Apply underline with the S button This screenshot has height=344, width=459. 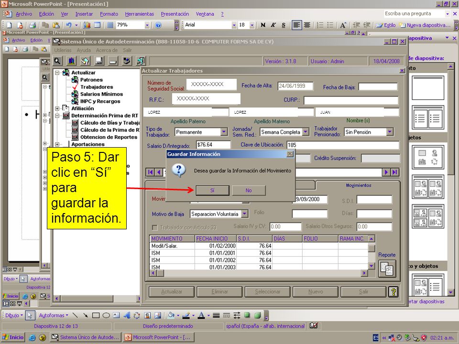[284, 25]
